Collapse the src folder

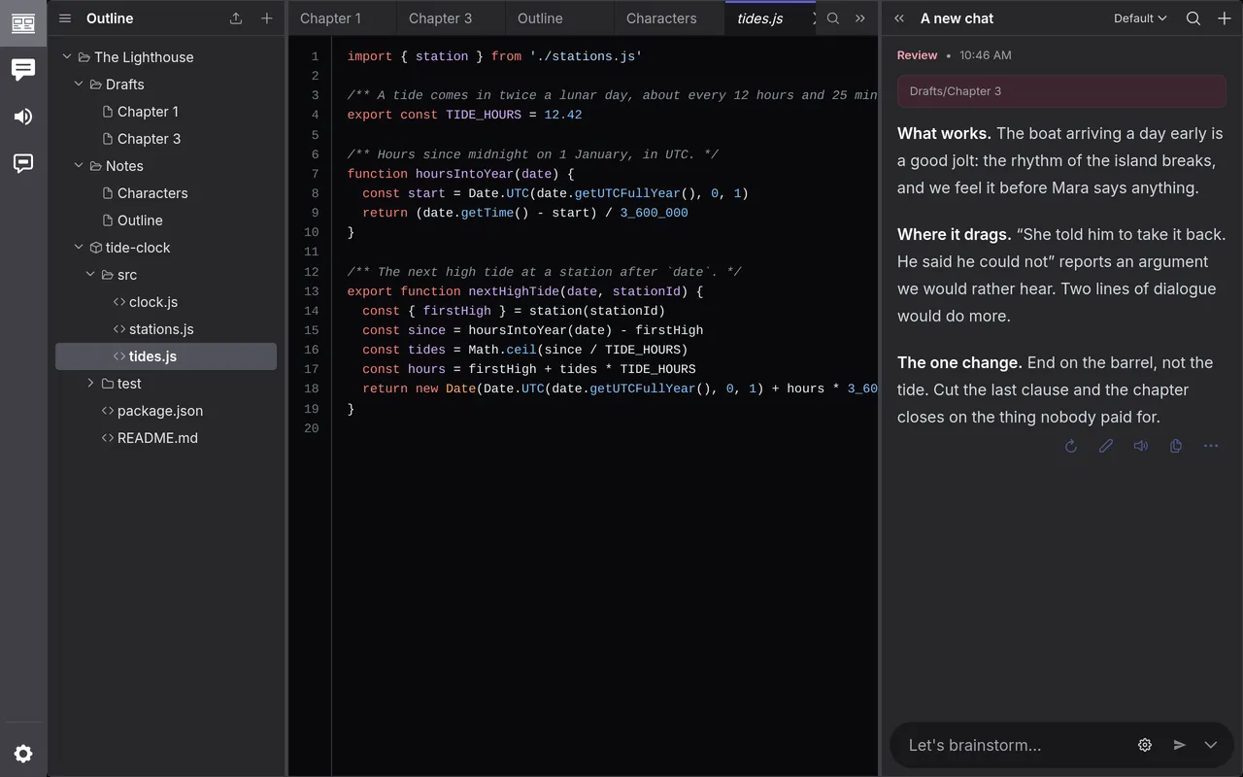click(90, 275)
